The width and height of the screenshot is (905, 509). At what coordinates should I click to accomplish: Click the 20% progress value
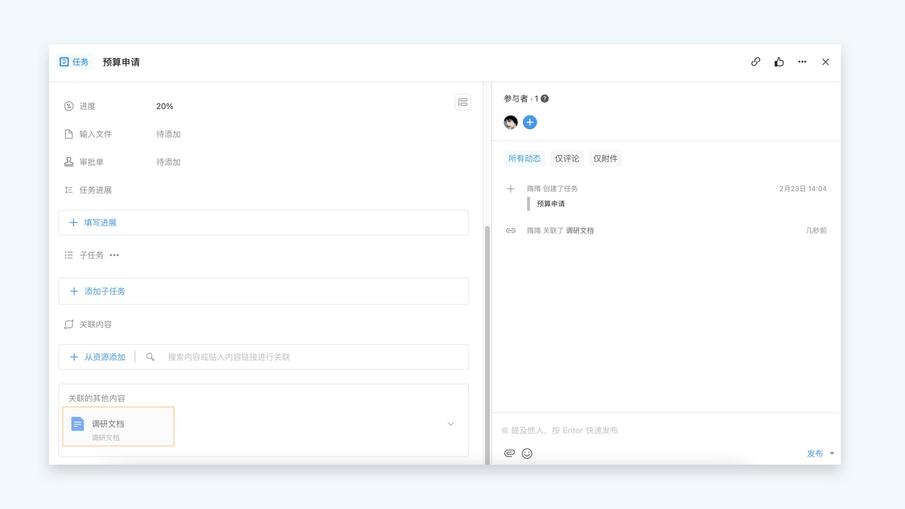[x=165, y=106]
